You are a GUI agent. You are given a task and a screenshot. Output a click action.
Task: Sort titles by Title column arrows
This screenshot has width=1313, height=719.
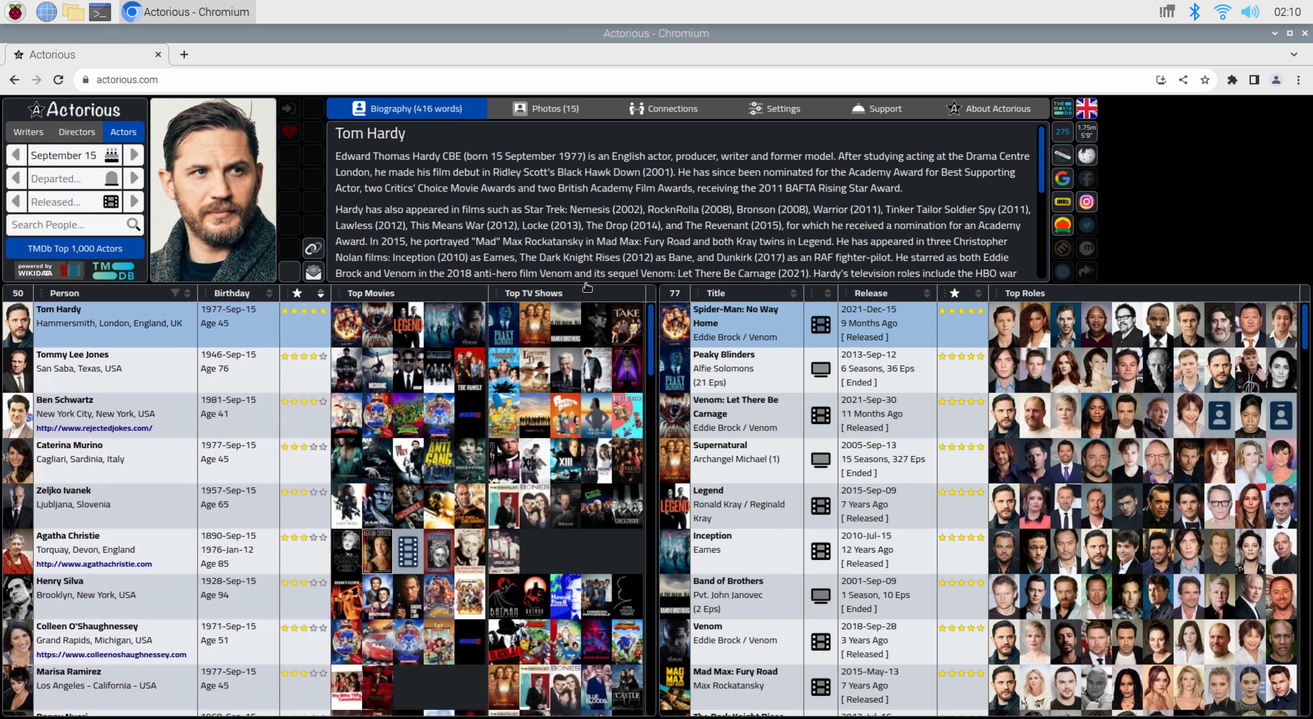[x=793, y=293]
